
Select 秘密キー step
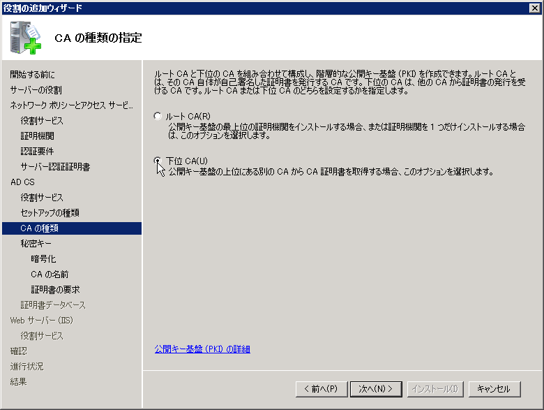click(36, 244)
